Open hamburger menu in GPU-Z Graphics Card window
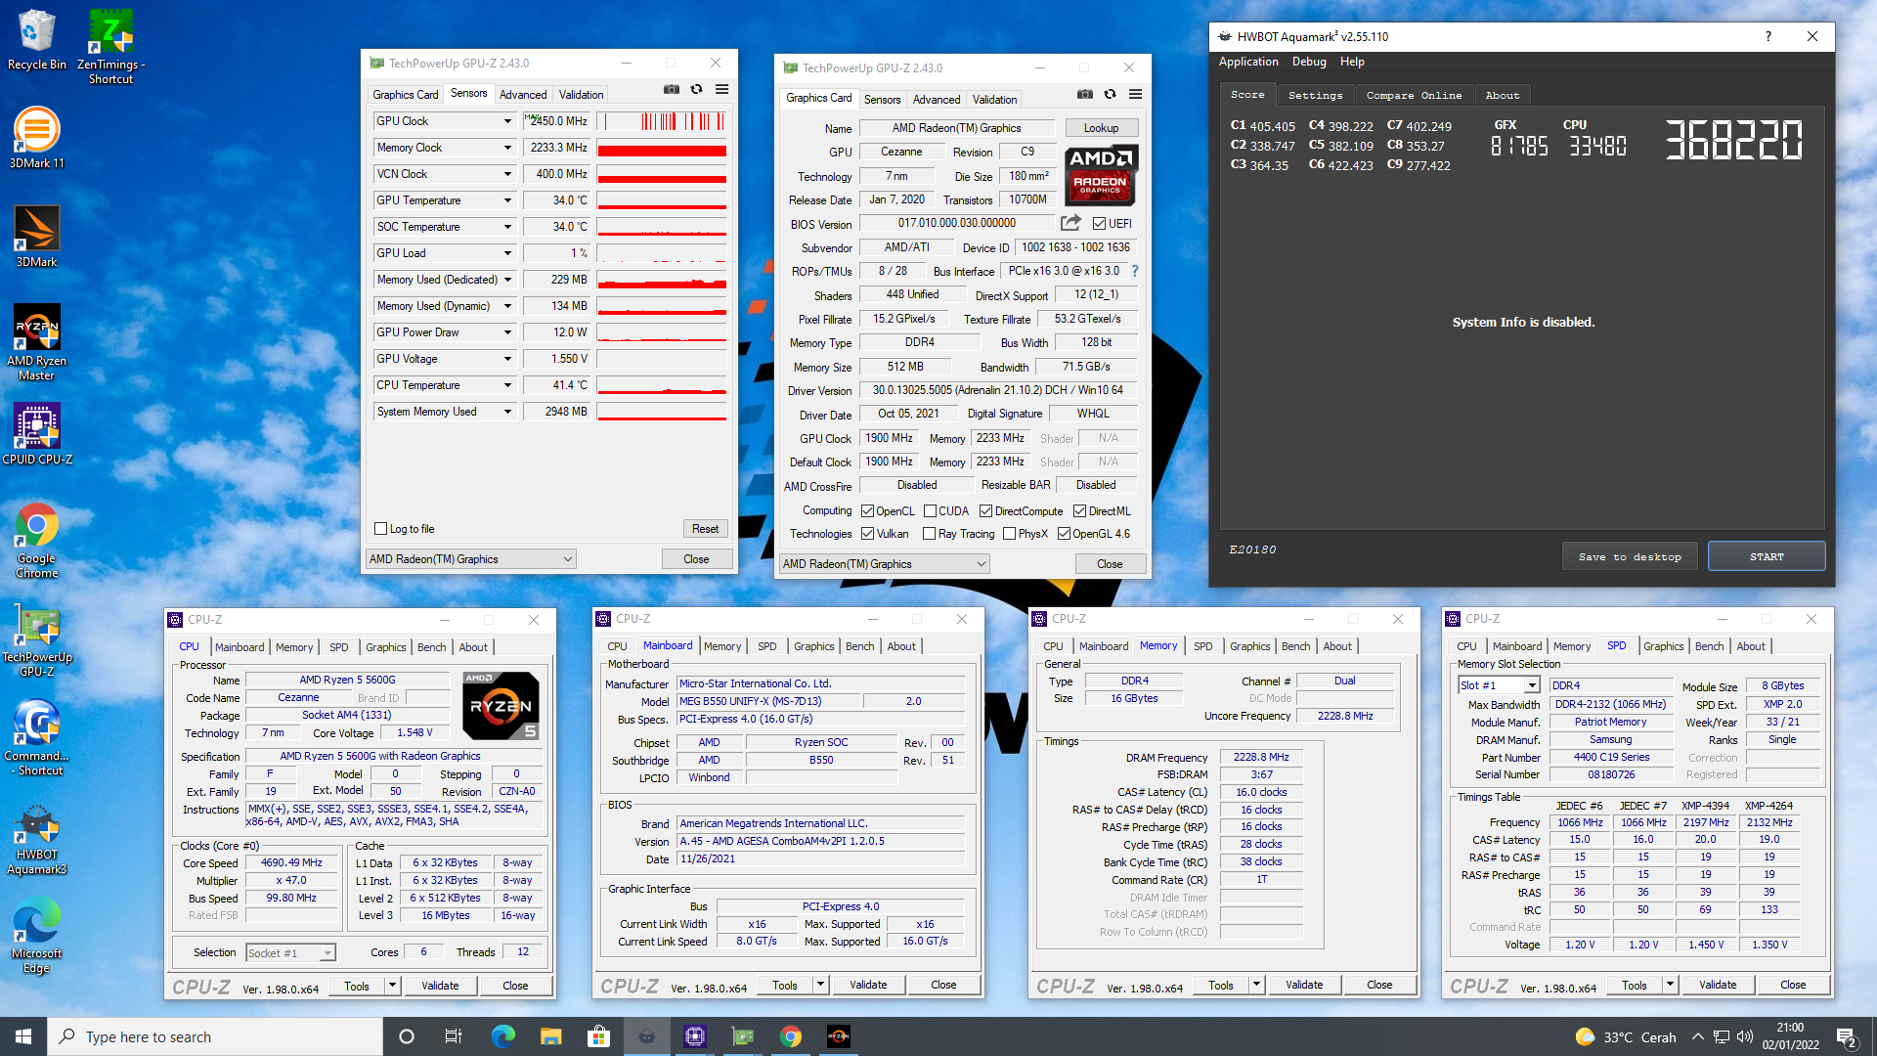This screenshot has height=1056, width=1877. pyautogui.click(x=1136, y=95)
